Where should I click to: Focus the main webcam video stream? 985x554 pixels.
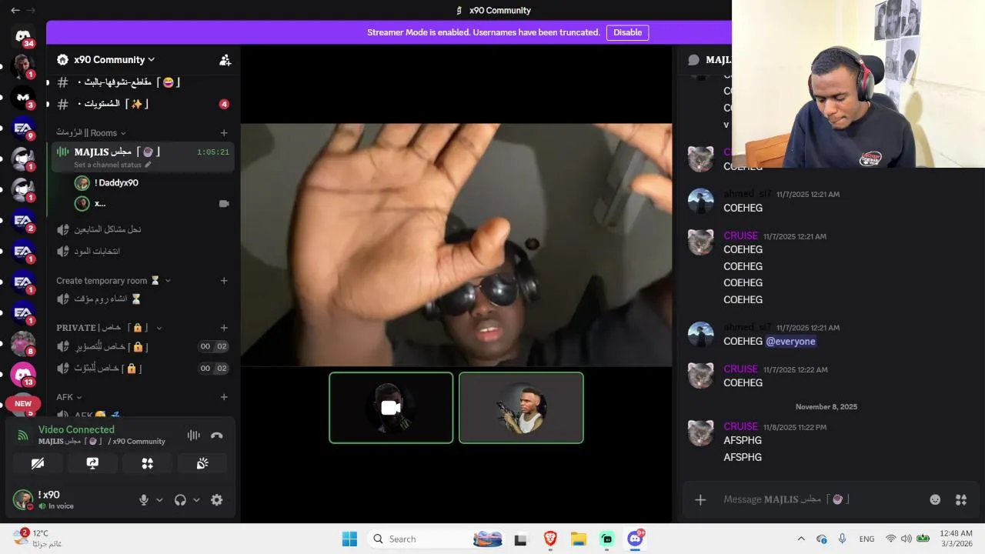click(456, 245)
